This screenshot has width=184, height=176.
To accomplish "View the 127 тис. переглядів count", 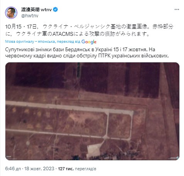I will pyautogui.click(x=77, y=169).
